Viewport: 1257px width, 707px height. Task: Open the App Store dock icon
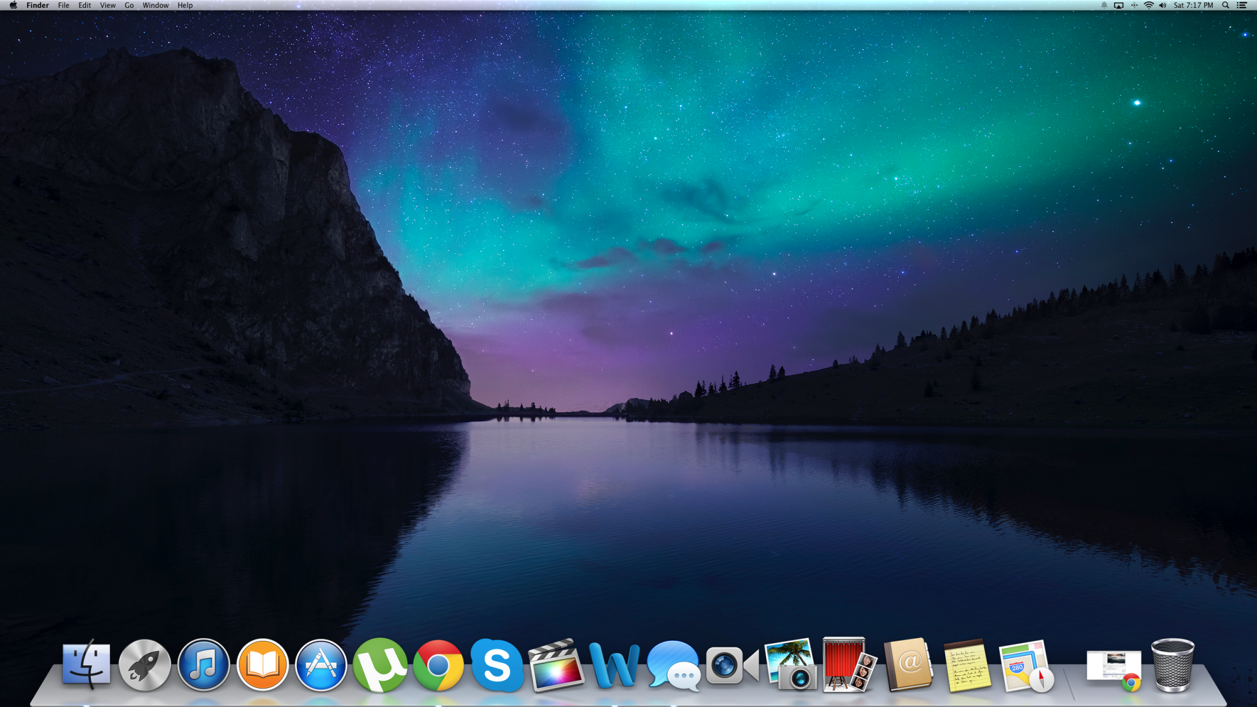[x=321, y=665]
